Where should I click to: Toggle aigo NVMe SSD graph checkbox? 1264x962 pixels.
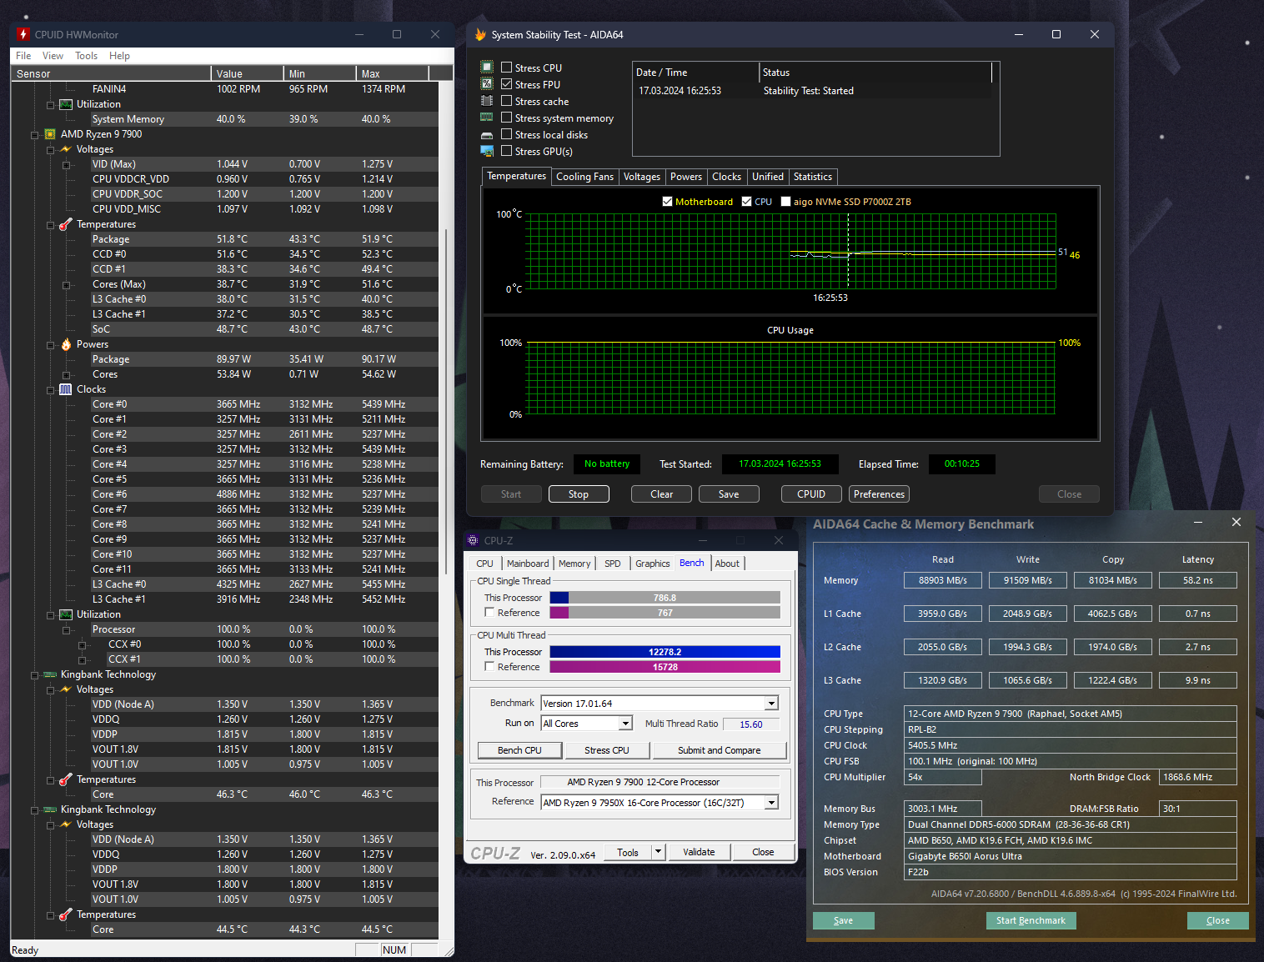click(x=785, y=202)
